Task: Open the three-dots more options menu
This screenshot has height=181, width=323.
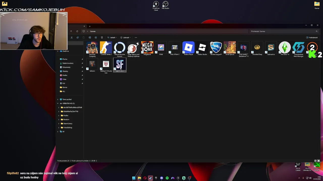Action: pos(136,37)
